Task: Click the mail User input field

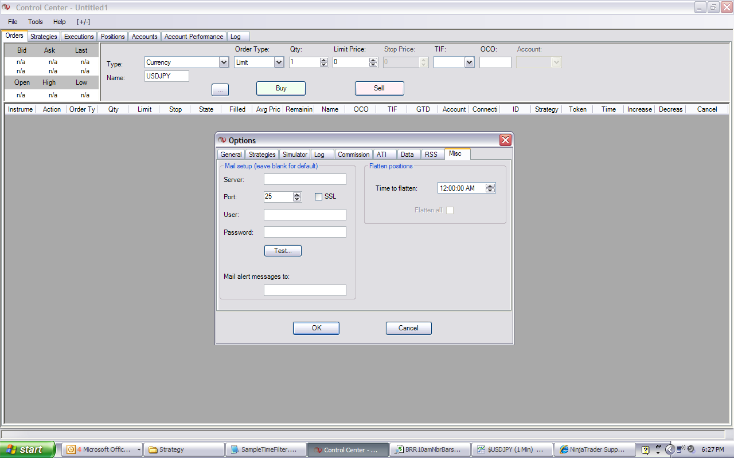Action: [x=305, y=215]
